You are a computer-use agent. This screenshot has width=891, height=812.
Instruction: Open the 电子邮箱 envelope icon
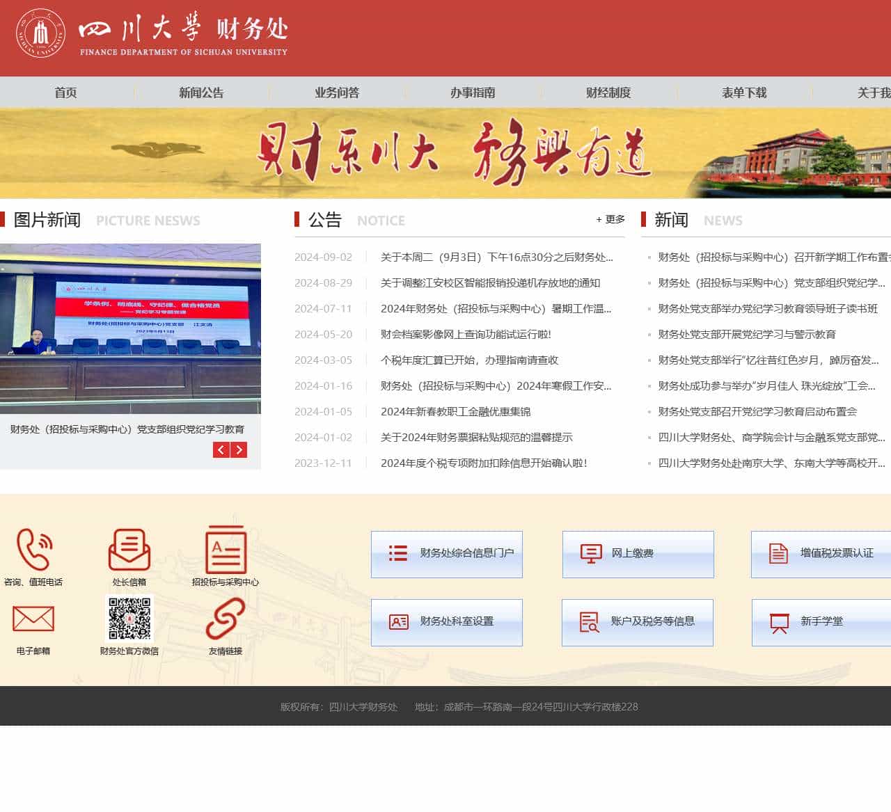33,619
